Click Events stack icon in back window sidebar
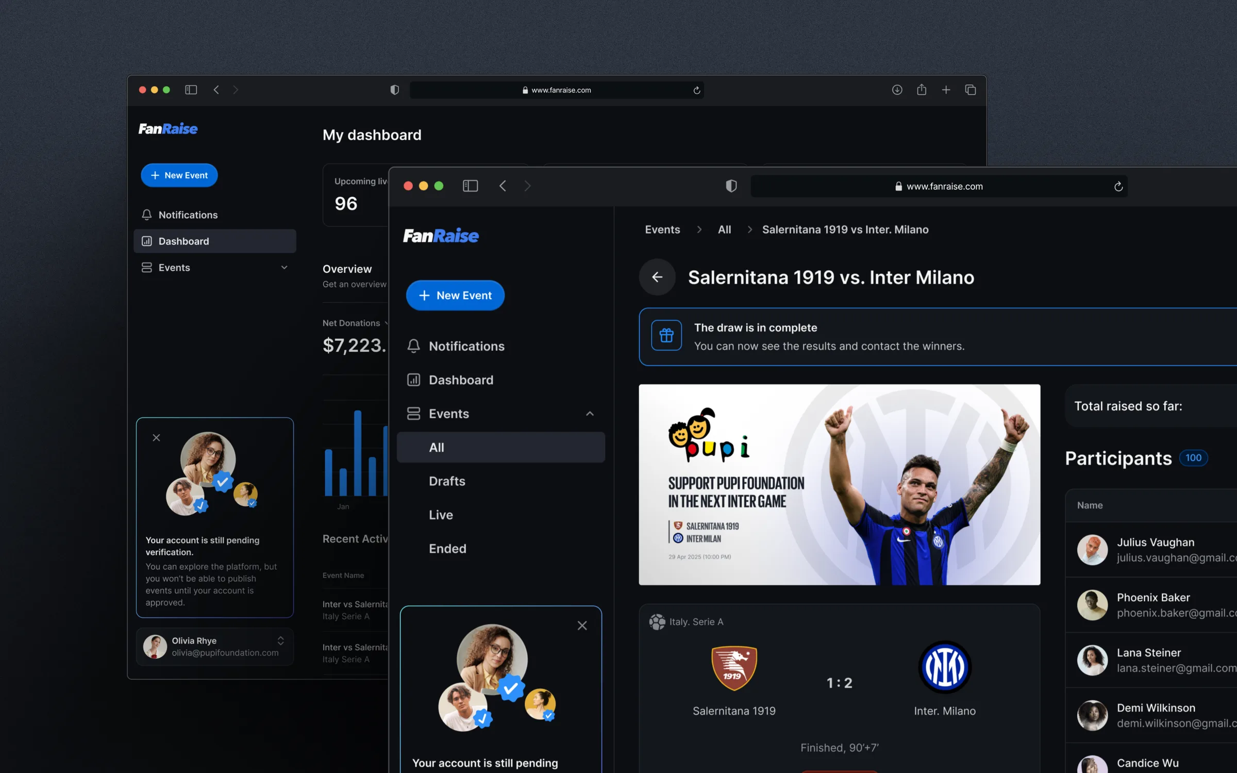The width and height of the screenshot is (1237, 773). point(147,267)
